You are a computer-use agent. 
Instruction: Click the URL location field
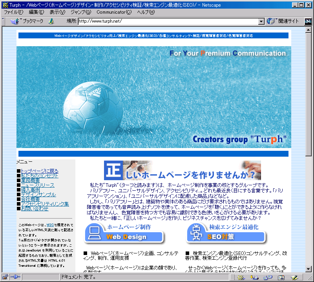pyautogui.click(x=168, y=22)
